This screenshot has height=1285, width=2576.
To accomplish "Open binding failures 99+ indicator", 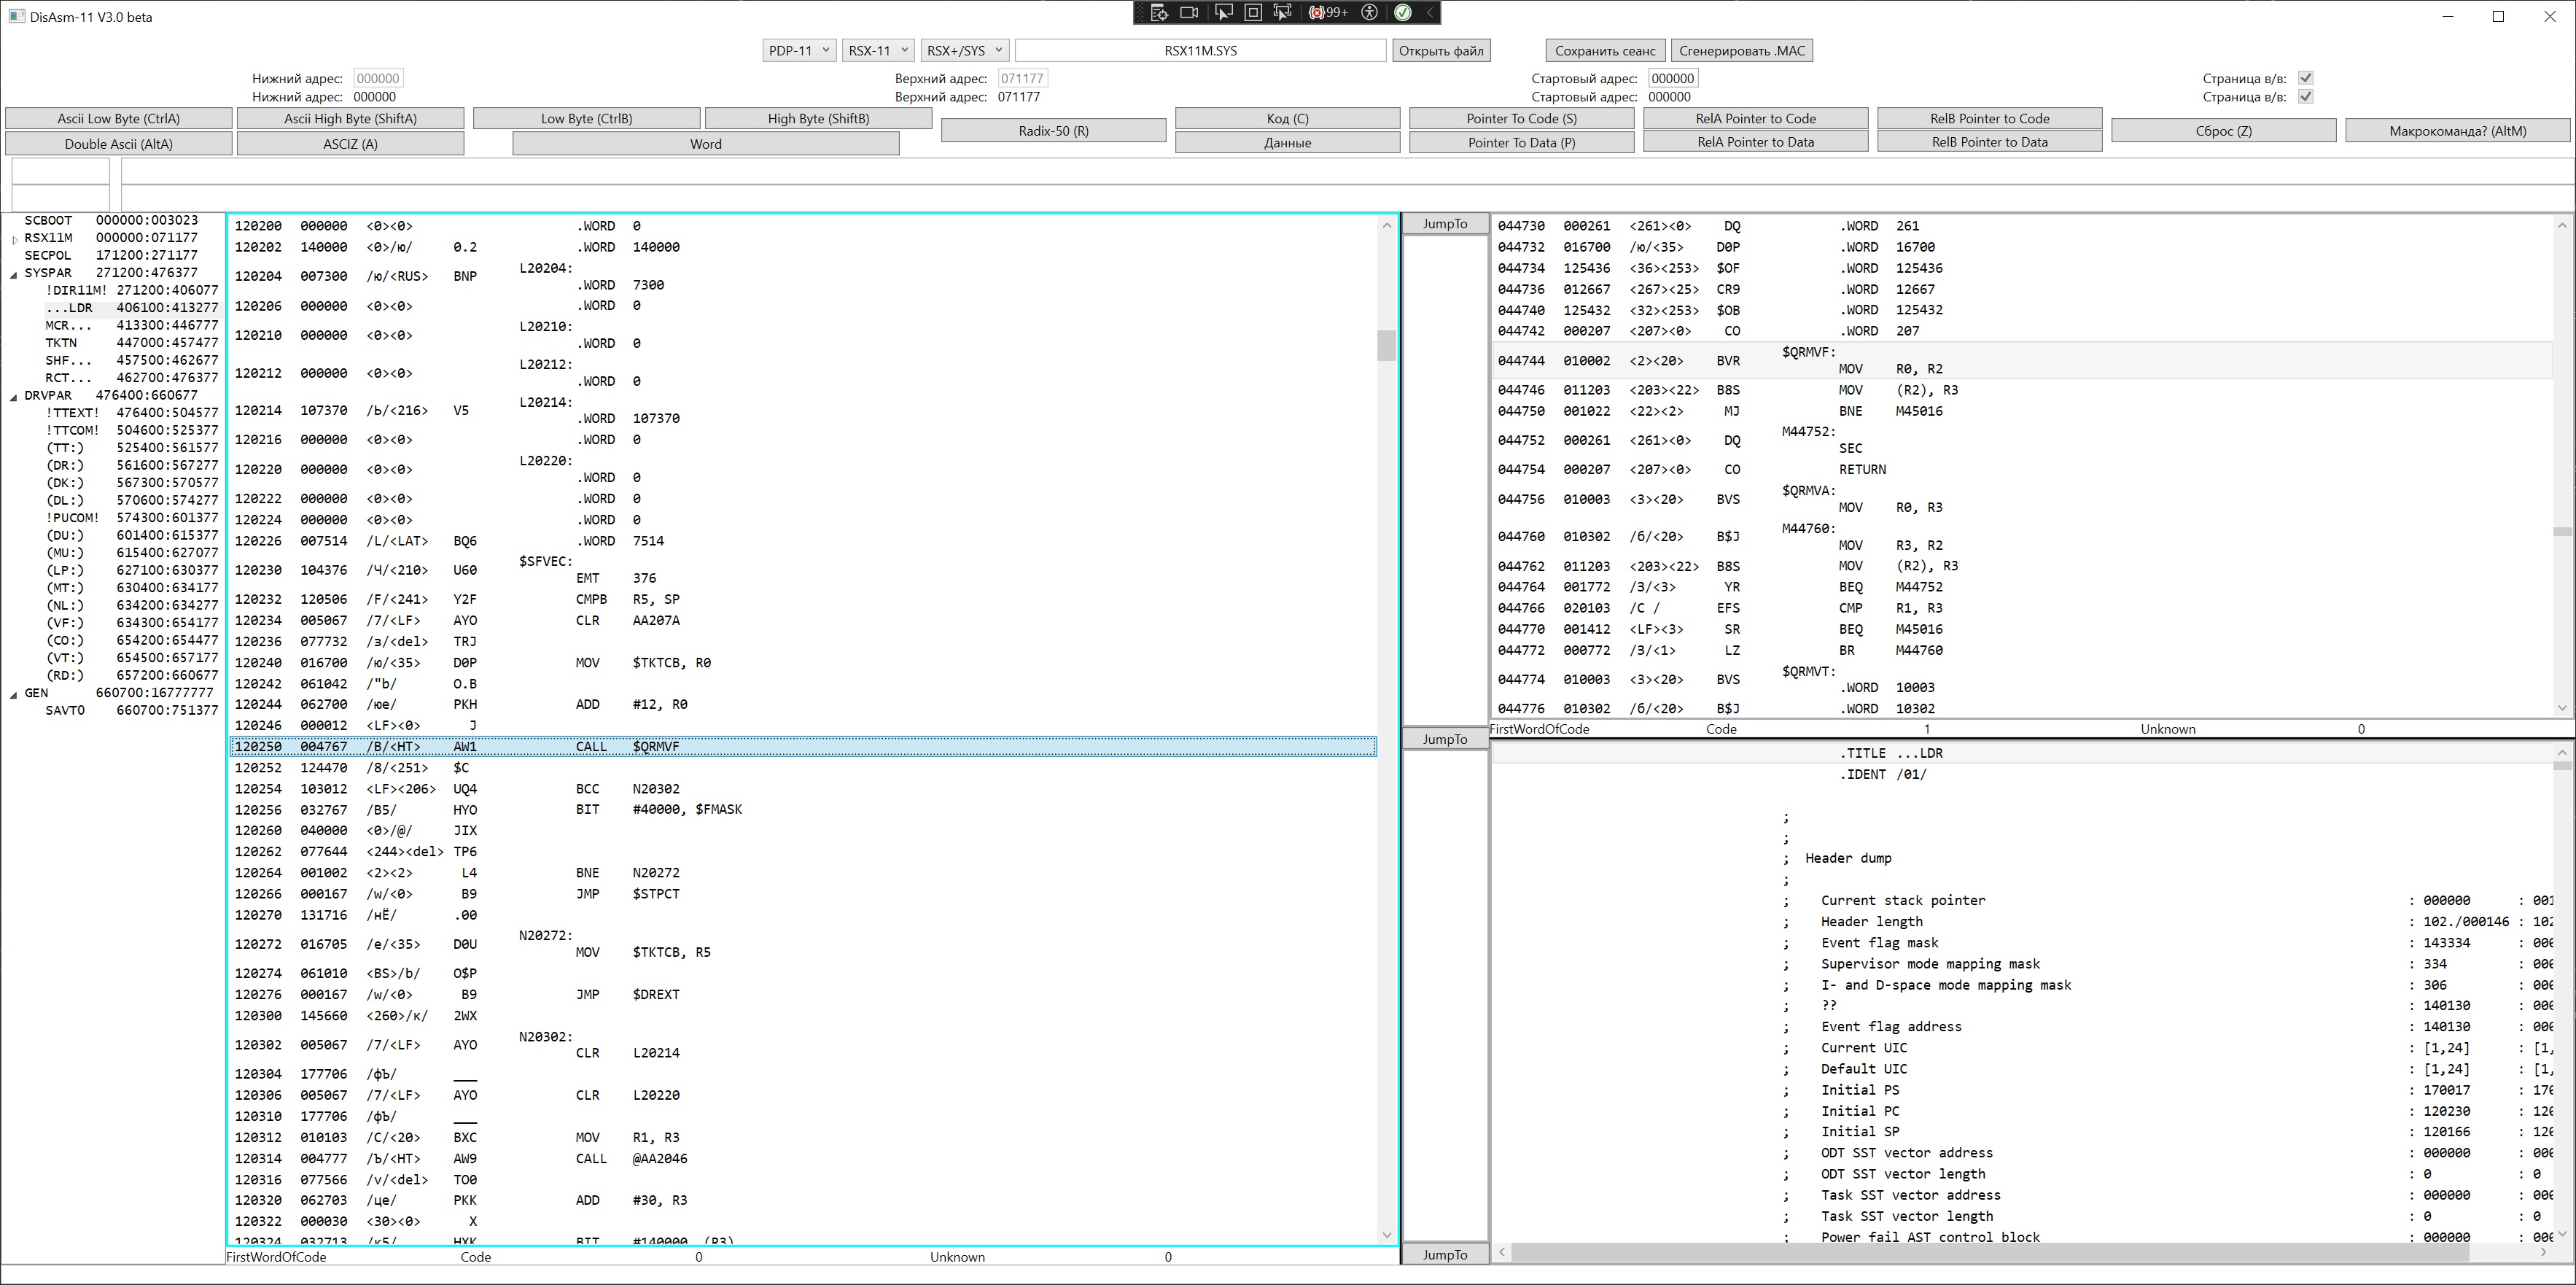I will [1328, 12].
